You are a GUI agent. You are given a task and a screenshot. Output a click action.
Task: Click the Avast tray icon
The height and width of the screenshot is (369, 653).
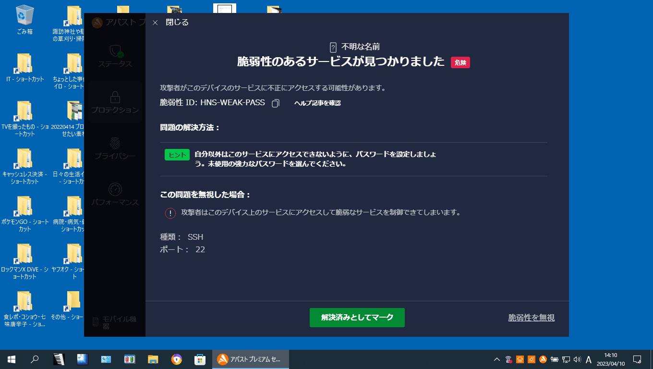click(x=543, y=359)
